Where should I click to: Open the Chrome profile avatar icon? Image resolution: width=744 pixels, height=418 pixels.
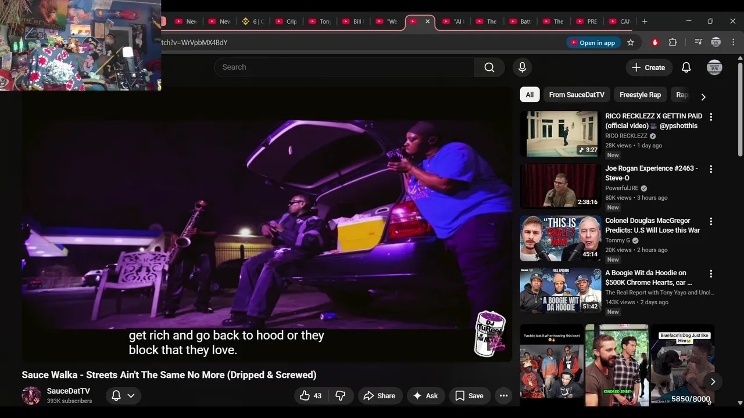point(716,42)
